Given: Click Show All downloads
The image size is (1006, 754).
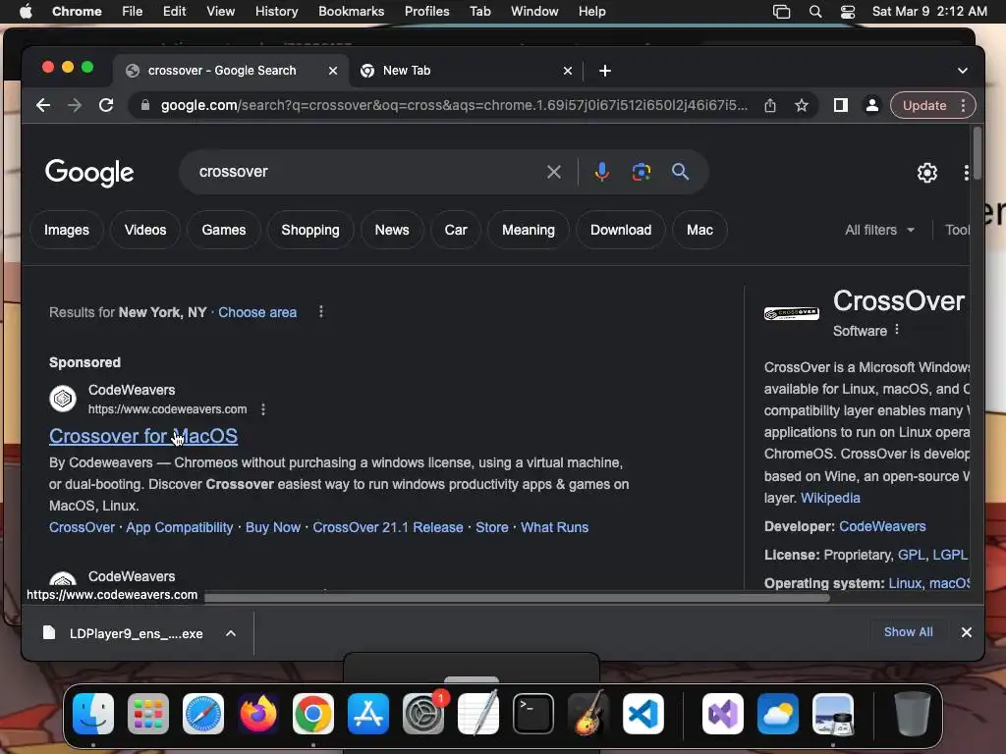Looking at the screenshot, I should [x=908, y=632].
